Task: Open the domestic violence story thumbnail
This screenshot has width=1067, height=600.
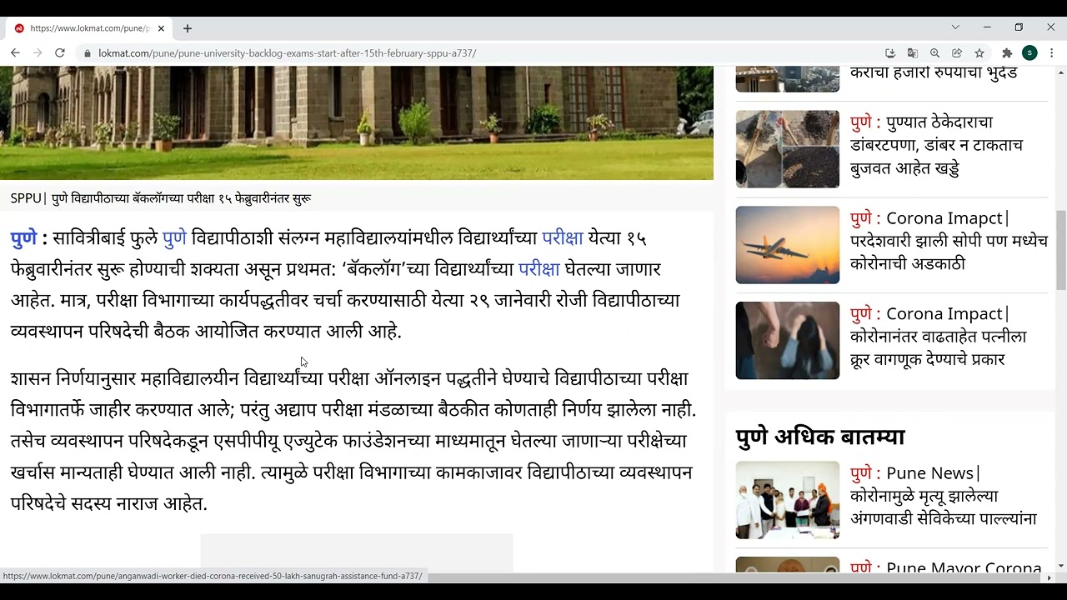Action: click(787, 341)
